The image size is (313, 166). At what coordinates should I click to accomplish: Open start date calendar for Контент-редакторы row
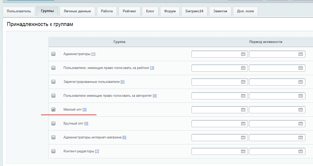pyautogui.click(x=243, y=151)
